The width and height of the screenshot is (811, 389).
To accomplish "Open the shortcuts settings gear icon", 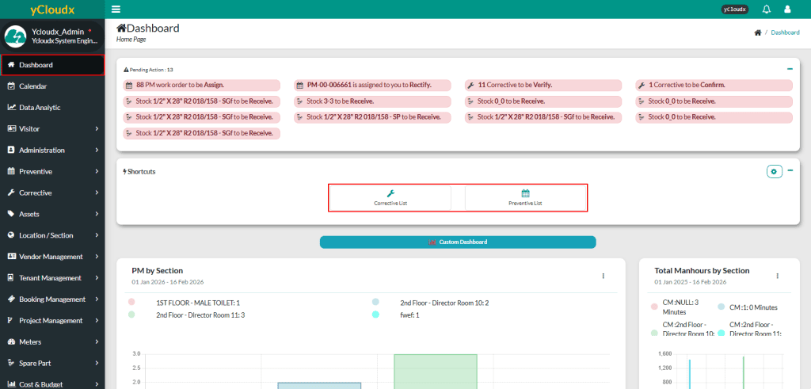I will coord(774,171).
